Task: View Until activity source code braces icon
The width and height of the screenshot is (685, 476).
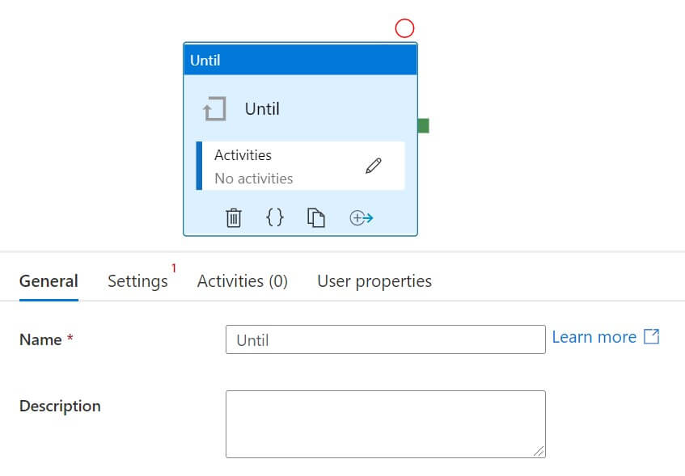Action: [x=275, y=217]
